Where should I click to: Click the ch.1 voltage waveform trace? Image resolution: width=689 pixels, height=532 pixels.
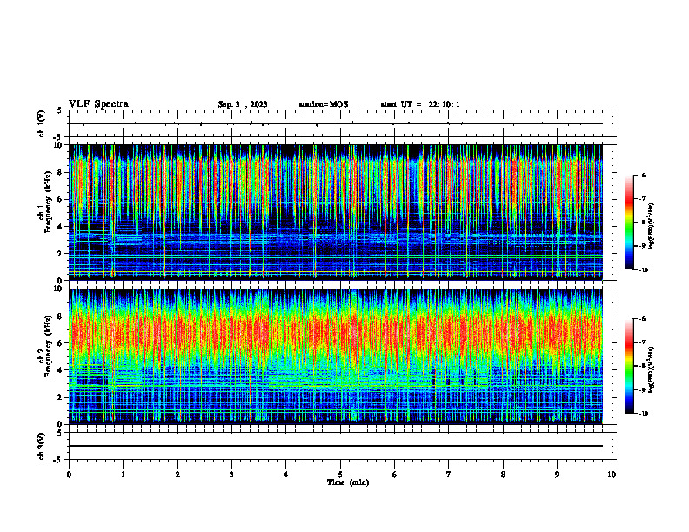click(x=336, y=123)
